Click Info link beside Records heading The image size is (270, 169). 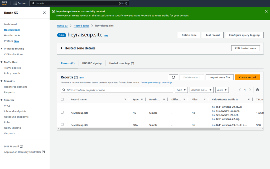coord(81,78)
